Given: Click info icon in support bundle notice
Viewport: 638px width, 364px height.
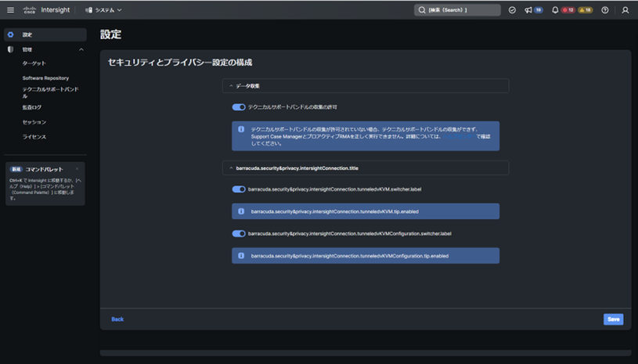Looking at the screenshot, I should 241,129.
